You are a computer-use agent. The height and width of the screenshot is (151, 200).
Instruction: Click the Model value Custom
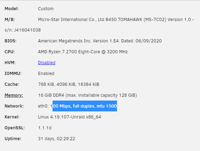(46, 9)
